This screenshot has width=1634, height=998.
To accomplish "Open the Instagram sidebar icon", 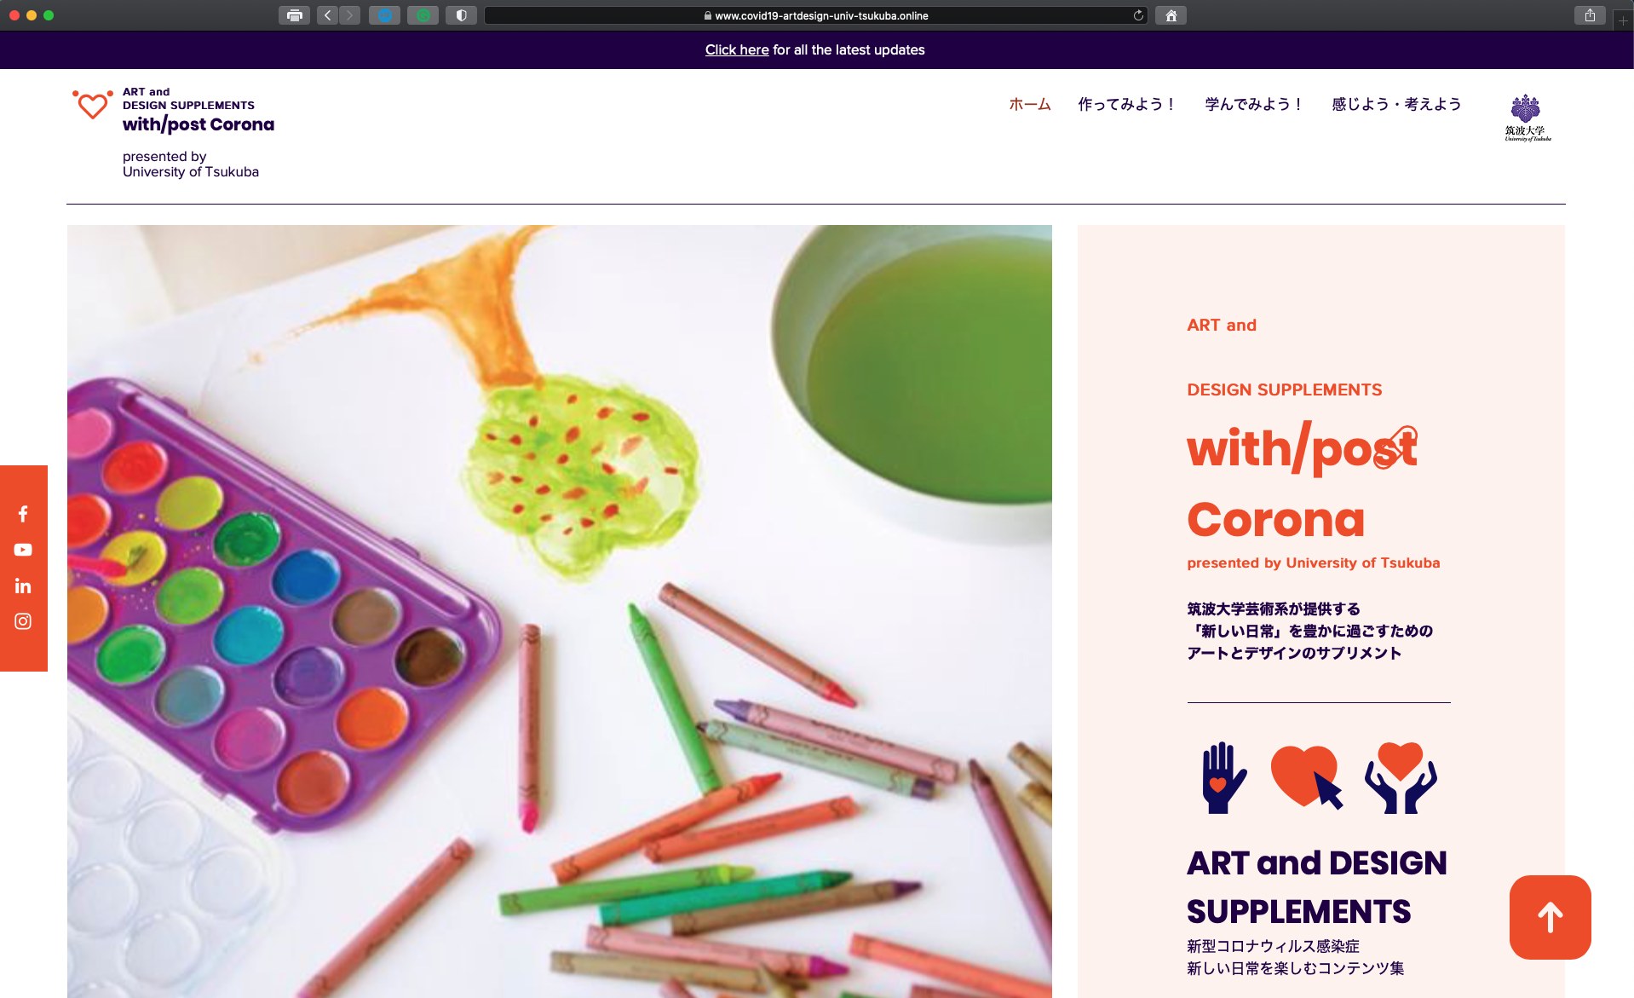I will (x=23, y=621).
